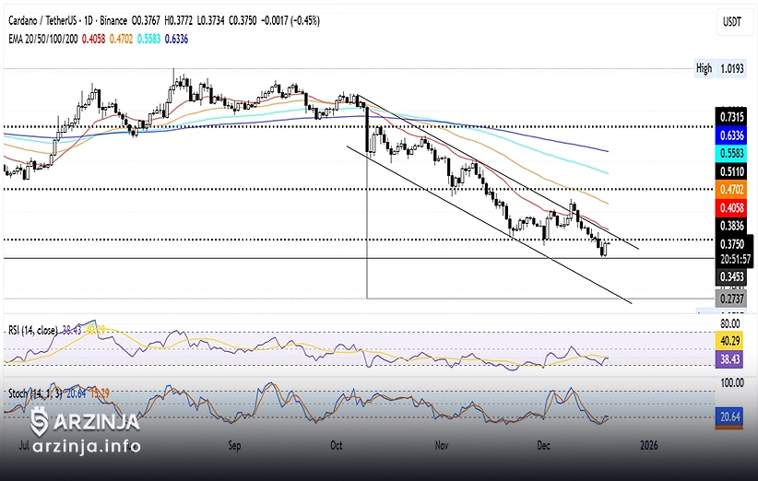
Task: Click the ARZINJA logo icon
Action: pos(40,421)
